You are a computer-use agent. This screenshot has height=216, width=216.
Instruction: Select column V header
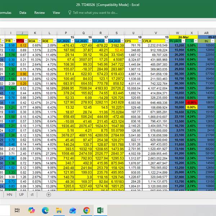[156, 33]
